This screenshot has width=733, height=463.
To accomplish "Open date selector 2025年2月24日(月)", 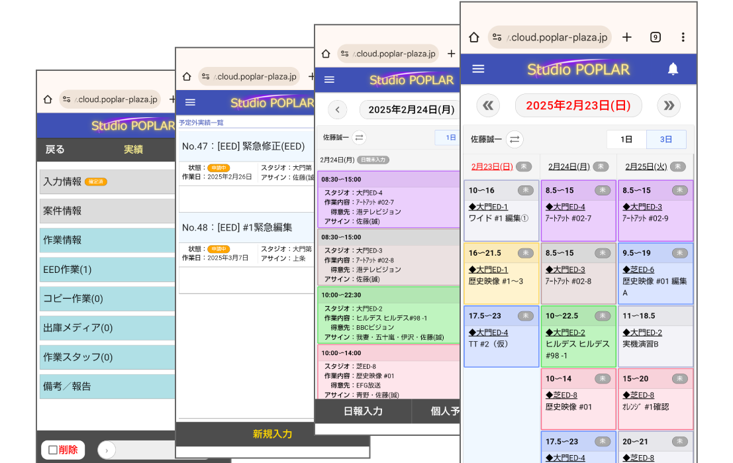I will pos(410,110).
